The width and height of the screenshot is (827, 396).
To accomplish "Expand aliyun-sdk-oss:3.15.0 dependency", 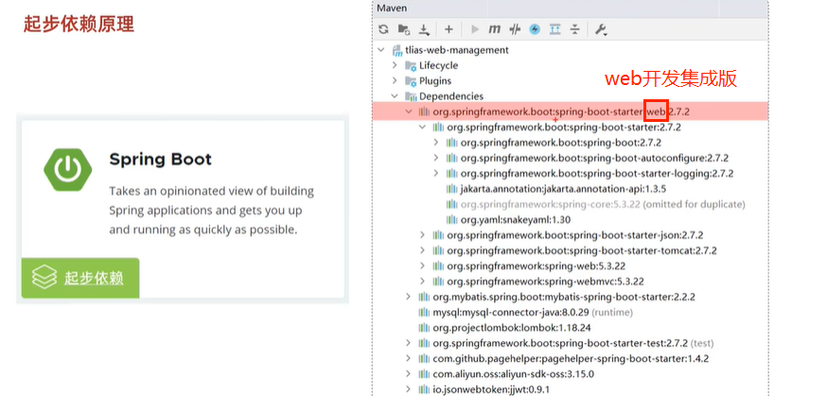I will [408, 374].
